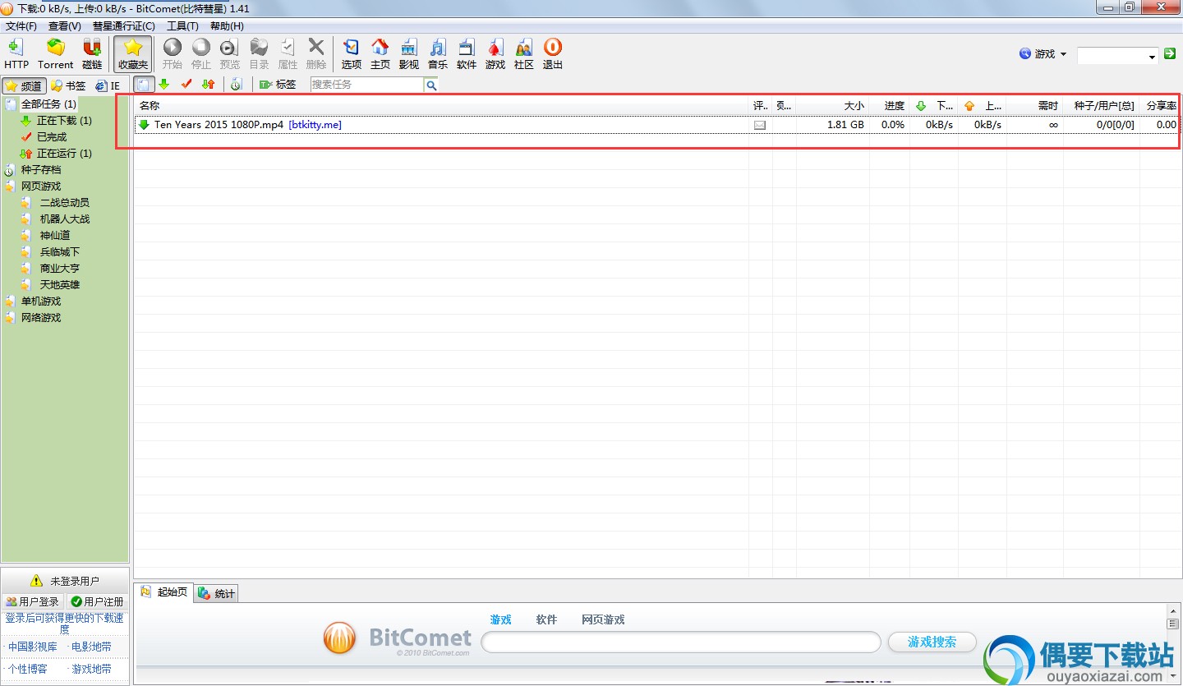Click the task search magnifier icon
Screen dimensions: 1183x686
431,85
